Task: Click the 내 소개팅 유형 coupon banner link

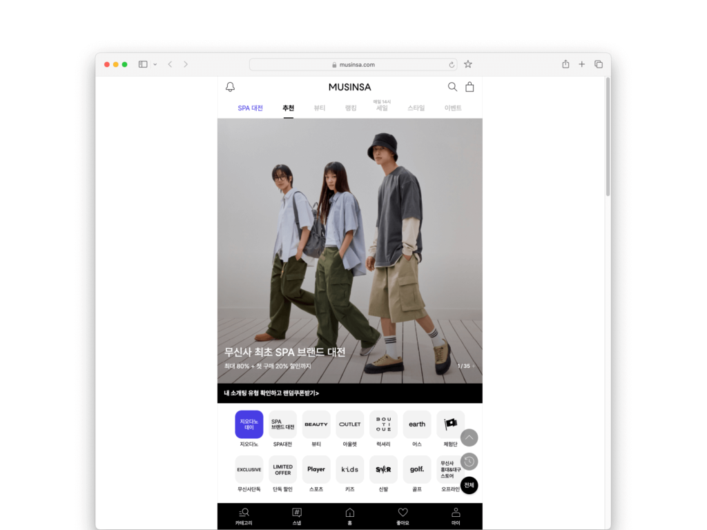Action: (271, 393)
